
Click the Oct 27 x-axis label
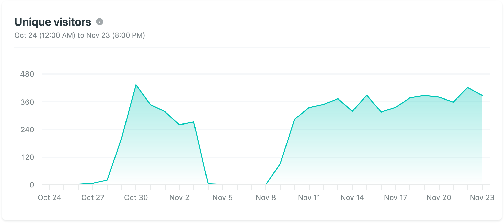[93, 197]
